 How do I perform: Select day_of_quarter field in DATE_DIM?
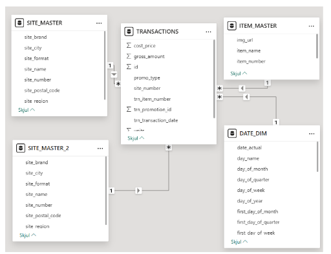click(x=253, y=180)
